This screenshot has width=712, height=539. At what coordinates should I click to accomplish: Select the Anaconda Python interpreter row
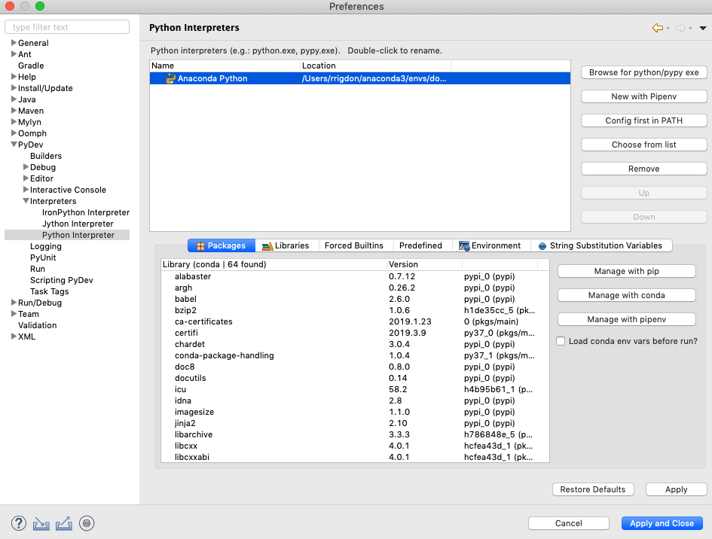pos(360,78)
